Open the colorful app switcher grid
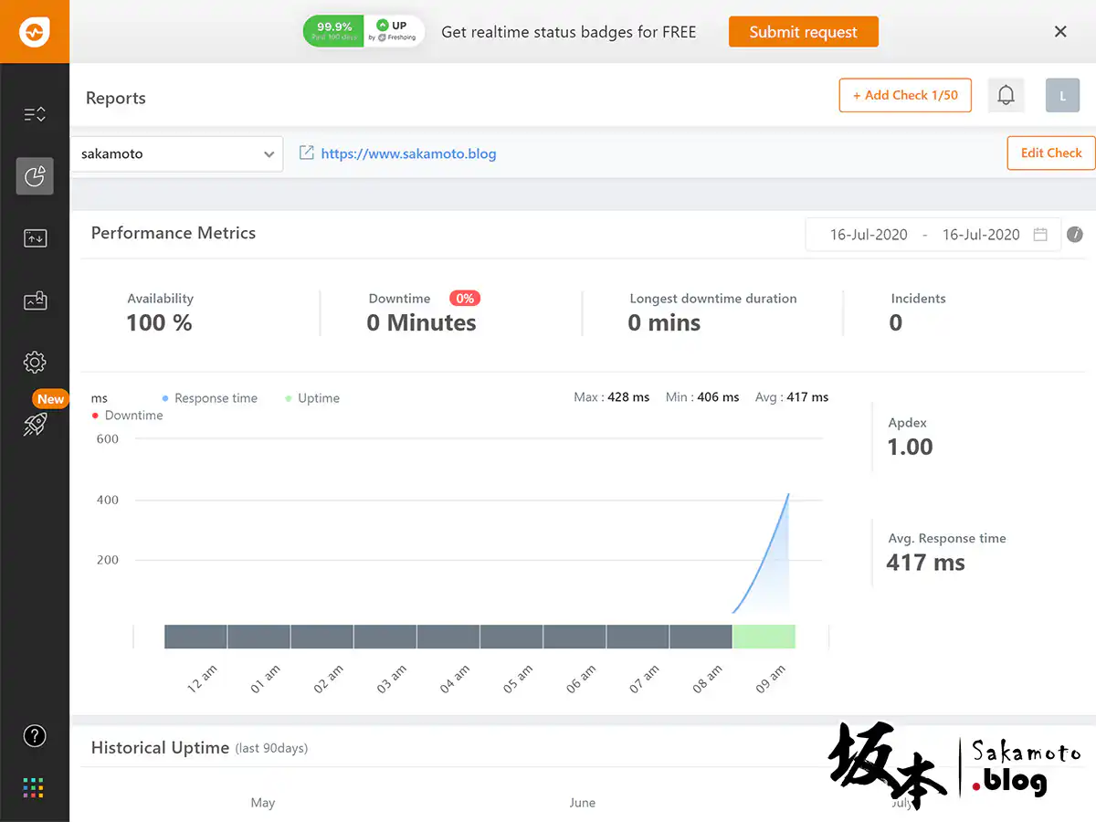Screen dimensions: 1096x822 [35, 787]
